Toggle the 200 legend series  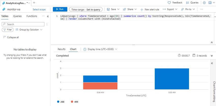coord(61,102)
